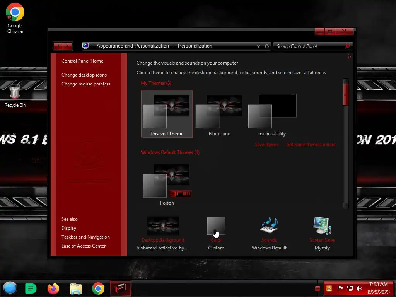Click the themes list scrollbar thumb
Viewport: 396px width, 297px height.
click(x=346, y=95)
